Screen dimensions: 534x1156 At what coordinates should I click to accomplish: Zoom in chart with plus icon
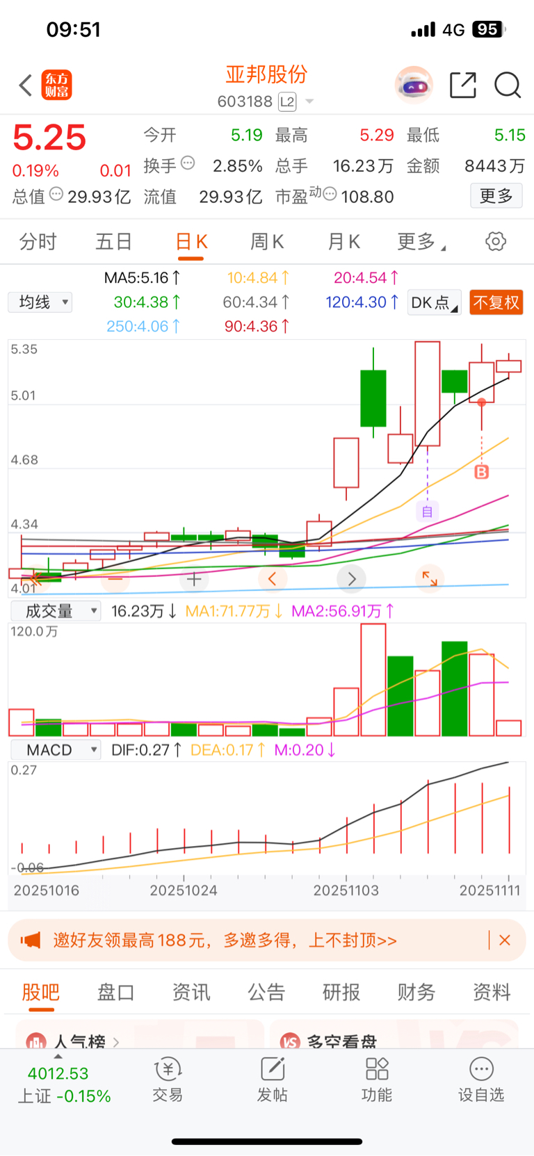tap(194, 578)
